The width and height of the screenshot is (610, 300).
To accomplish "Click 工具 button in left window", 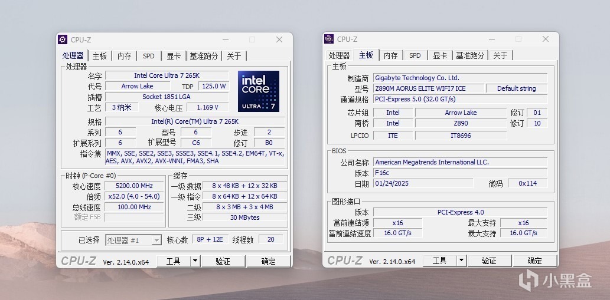I will pos(174,261).
